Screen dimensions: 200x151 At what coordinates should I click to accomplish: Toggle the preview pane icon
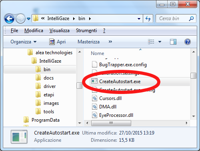pyautogui.click(x=173, y=42)
